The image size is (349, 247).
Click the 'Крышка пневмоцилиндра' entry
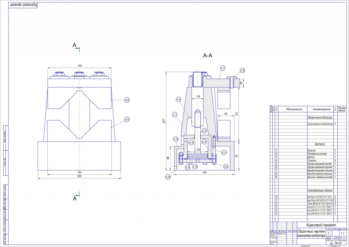click(320, 177)
